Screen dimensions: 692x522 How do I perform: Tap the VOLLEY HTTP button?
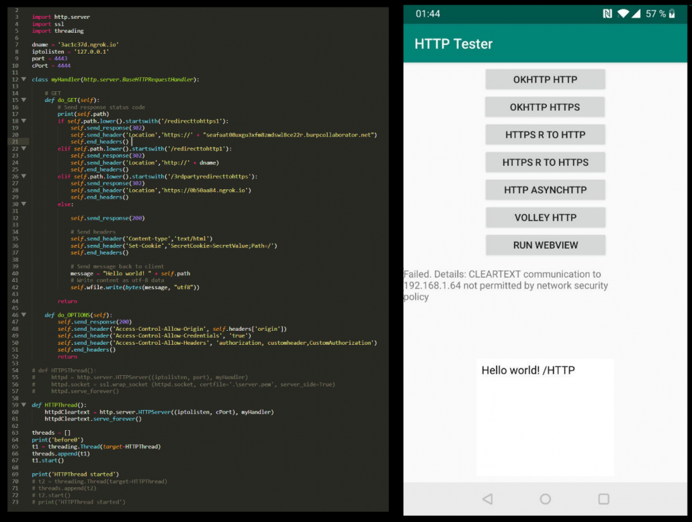coord(546,218)
